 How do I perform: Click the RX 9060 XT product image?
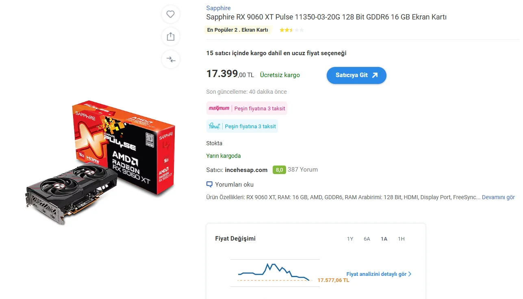click(100, 162)
